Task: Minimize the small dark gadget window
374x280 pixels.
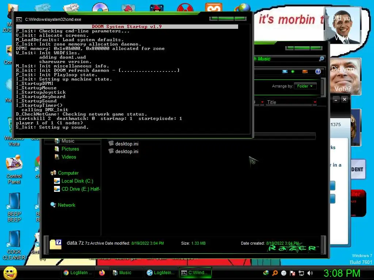Action: tap(336, 100)
